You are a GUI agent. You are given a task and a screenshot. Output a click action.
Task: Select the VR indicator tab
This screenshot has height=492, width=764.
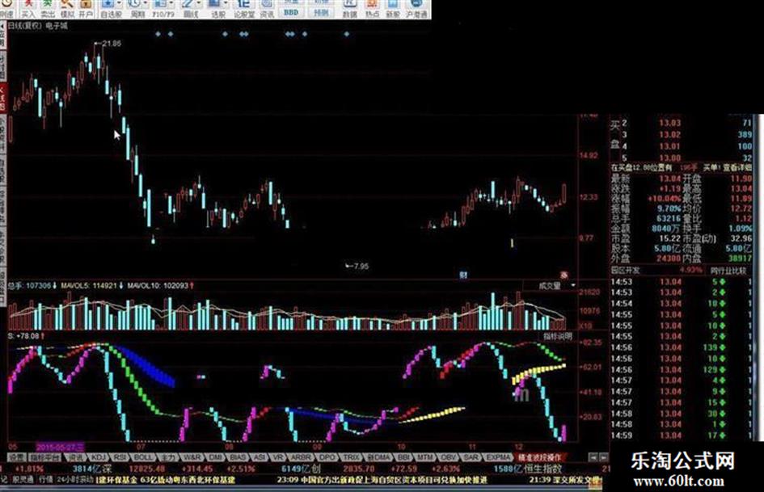tap(278, 457)
